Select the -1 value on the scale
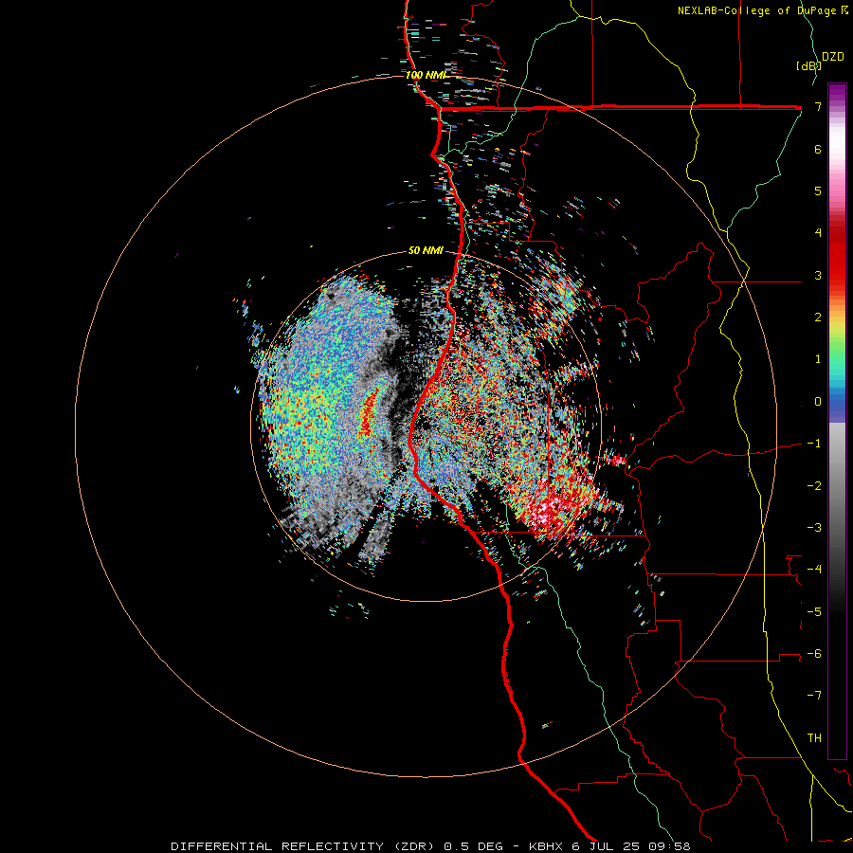853x853 pixels. coord(814,444)
